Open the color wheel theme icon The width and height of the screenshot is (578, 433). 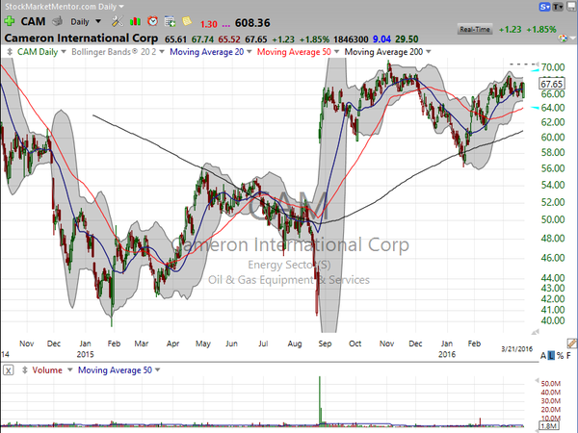[564, 38]
